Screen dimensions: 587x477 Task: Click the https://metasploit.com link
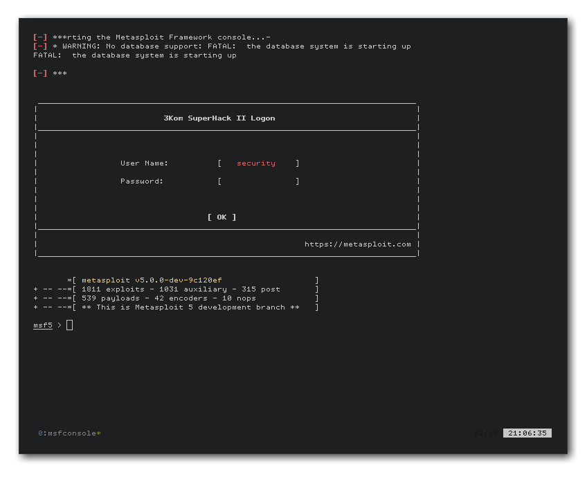pyautogui.click(x=357, y=244)
